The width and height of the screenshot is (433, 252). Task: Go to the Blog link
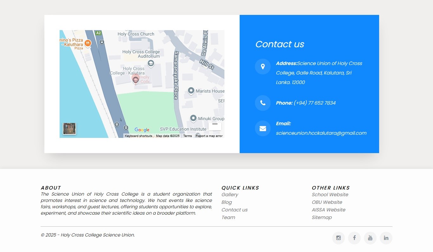[227, 202]
